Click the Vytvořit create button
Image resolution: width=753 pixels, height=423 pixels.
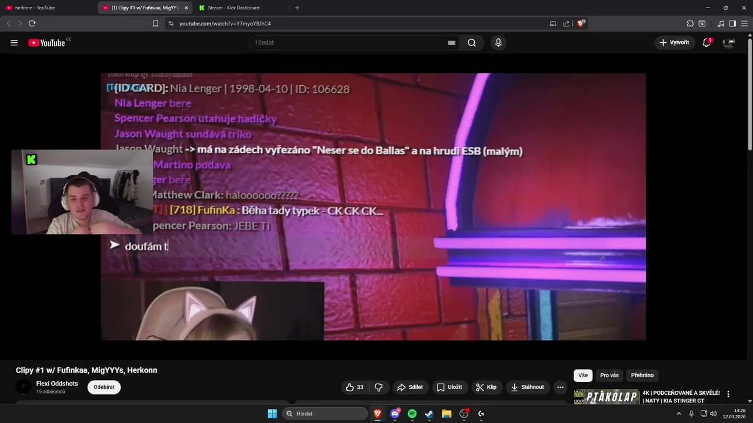click(x=675, y=42)
